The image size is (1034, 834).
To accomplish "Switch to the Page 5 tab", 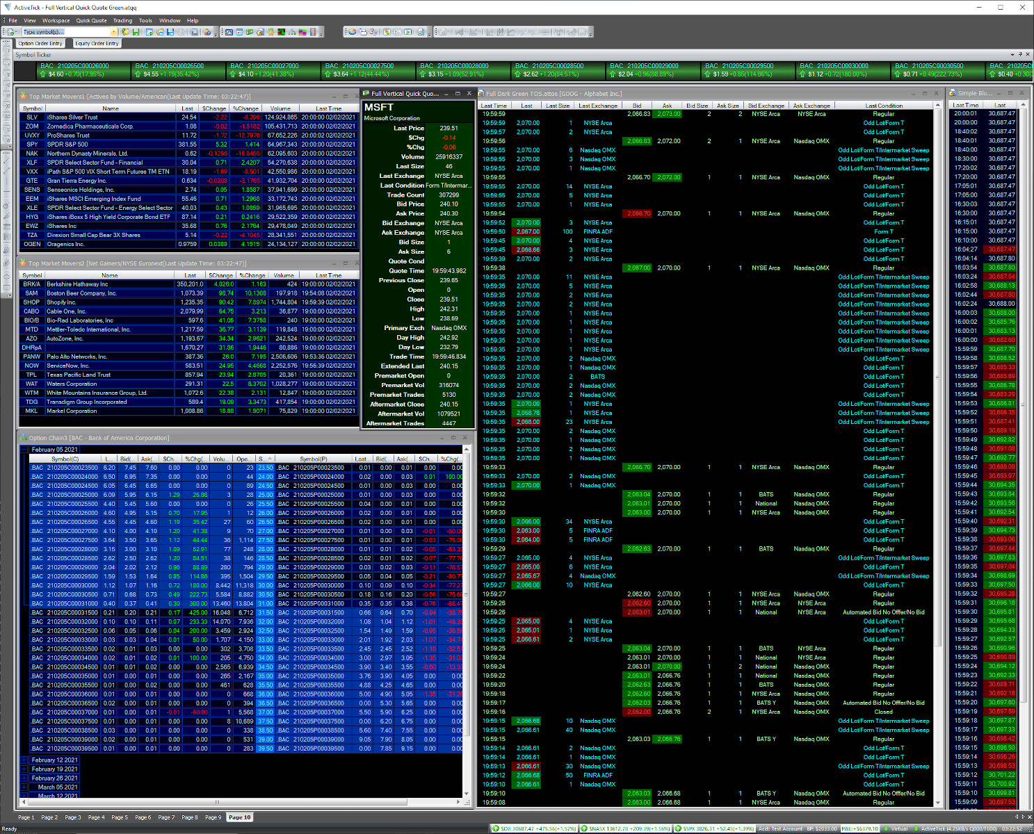I will pos(120,817).
